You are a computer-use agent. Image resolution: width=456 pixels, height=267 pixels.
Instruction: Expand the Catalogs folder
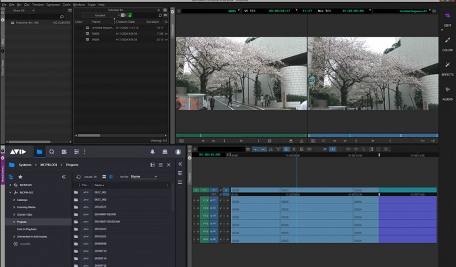[x=14, y=200]
